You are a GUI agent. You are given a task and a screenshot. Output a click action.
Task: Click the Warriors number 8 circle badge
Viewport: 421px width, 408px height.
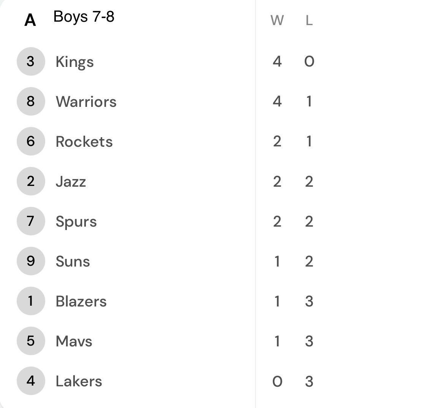tap(31, 101)
